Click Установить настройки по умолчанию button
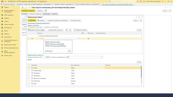Screen dimensions: 173x97 58,20
